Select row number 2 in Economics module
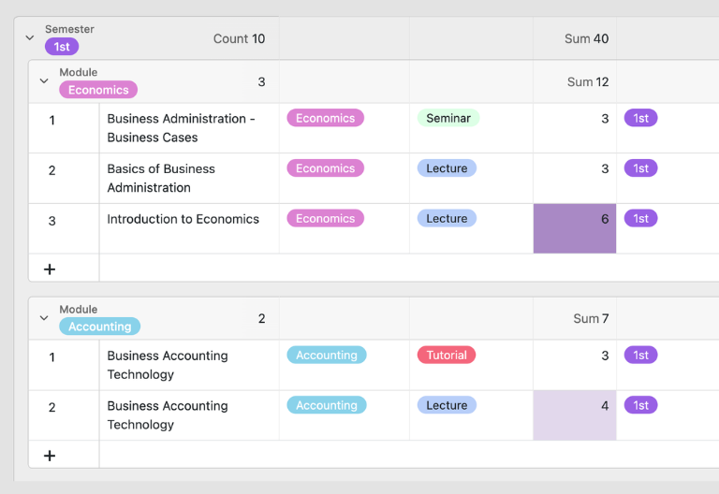The height and width of the screenshot is (494, 719). tap(51, 170)
